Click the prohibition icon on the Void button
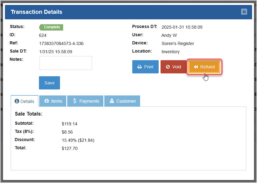This screenshot has width=257, height=183. coord(167,67)
